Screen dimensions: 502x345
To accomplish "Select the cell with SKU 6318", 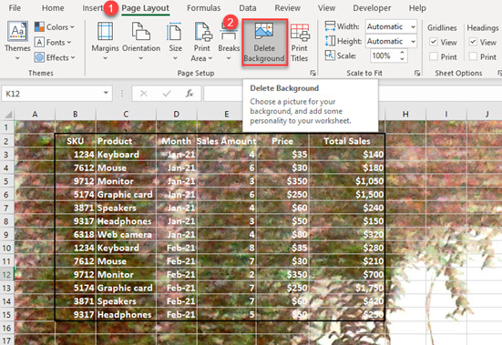I will click(x=76, y=234).
